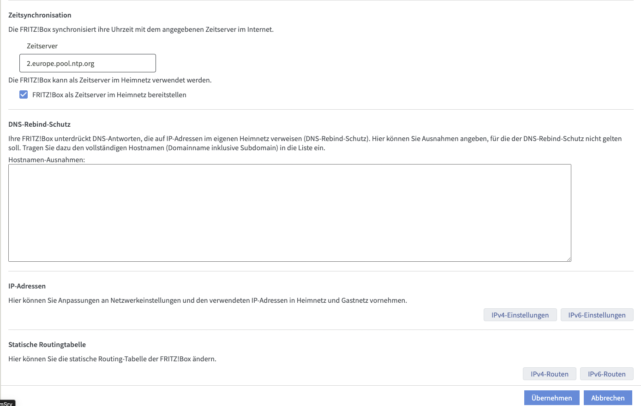The image size is (641, 406).
Task: Enable FRITZ!Box als Zeitserver im Heimnetz bereitstellen
Action: pyautogui.click(x=24, y=94)
